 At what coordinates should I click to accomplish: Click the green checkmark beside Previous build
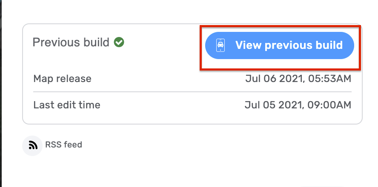coord(119,42)
